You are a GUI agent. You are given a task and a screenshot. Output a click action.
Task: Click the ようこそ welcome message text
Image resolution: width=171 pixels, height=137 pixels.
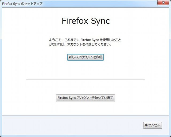[85, 42]
